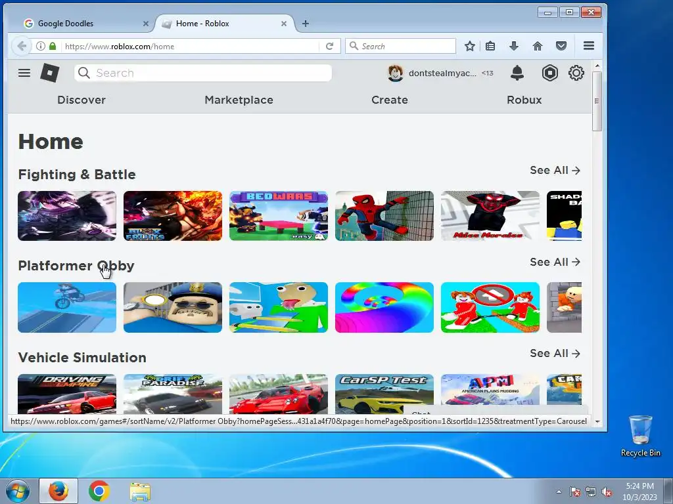This screenshot has width=673, height=504.
Task: Open the Fighting & Battle heading link
Action: pyautogui.click(x=77, y=175)
